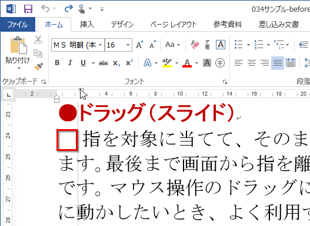Expand the font size dropdown arrow

point(128,45)
